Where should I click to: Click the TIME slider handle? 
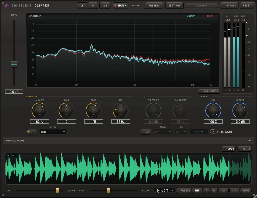click(57, 190)
